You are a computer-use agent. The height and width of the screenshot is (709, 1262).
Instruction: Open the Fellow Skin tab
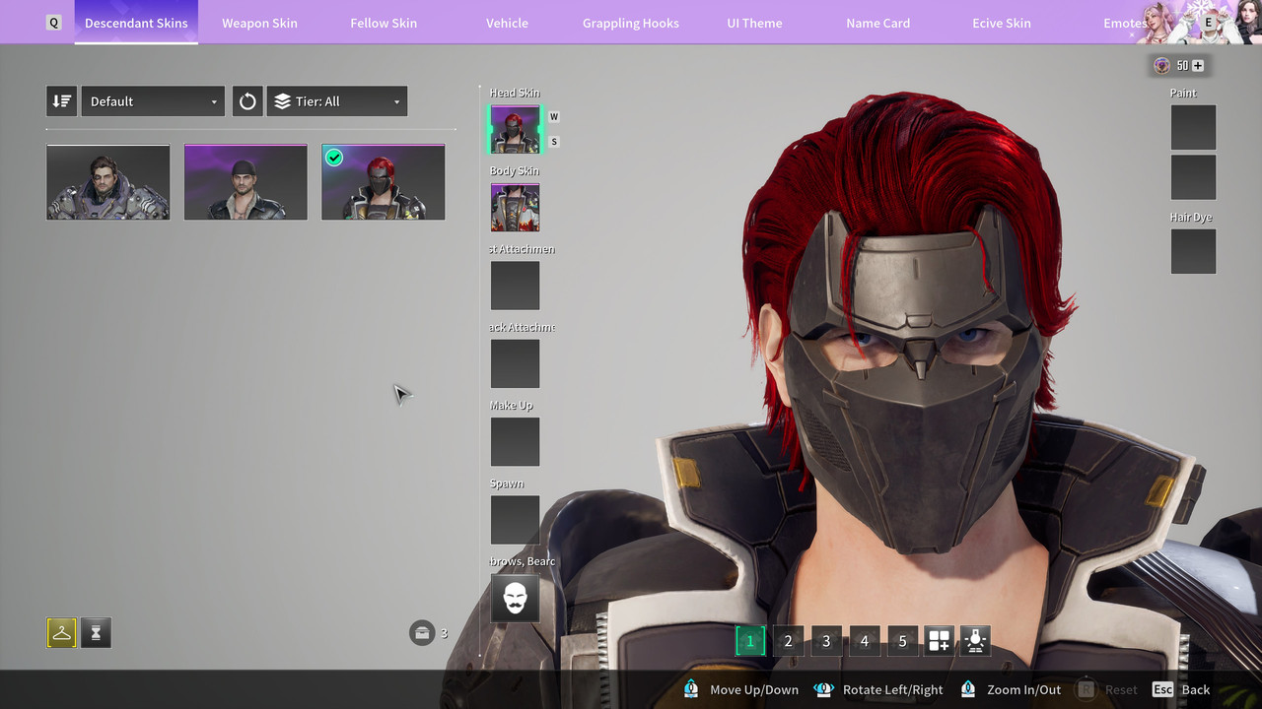[384, 23]
